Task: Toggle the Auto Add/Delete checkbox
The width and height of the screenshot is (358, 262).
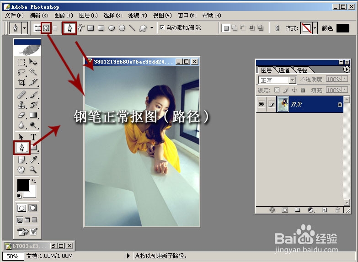Action: pyautogui.click(x=162, y=28)
